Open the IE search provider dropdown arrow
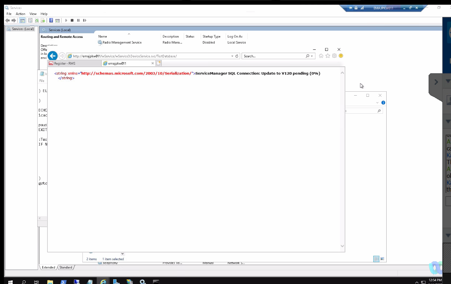The width and height of the screenshot is (451, 284). coord(311,56)
